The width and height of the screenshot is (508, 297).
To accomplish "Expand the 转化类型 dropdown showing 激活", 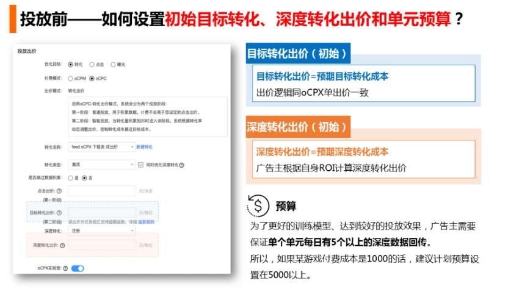I will click(x=101, y=165).
